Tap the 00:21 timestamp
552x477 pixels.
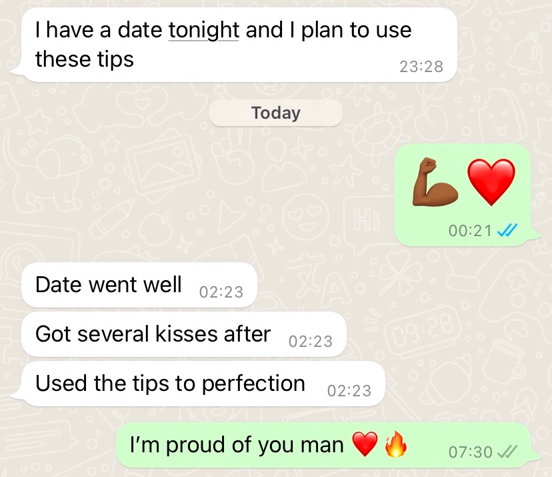(470, 231)
